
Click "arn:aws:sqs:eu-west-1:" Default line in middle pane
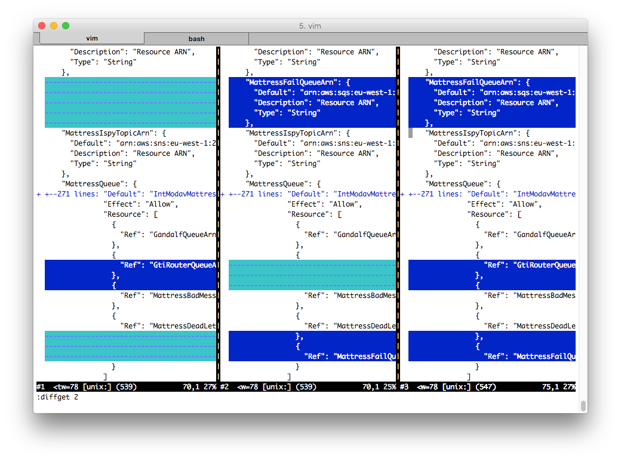(x=325, y=93)
